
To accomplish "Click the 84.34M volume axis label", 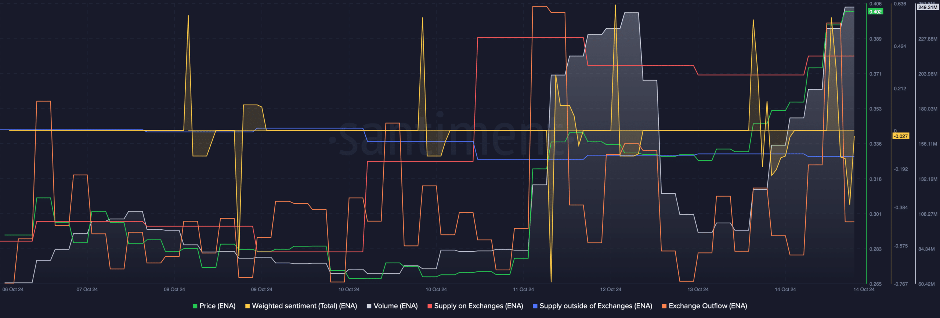I will [x=927, y=249].
